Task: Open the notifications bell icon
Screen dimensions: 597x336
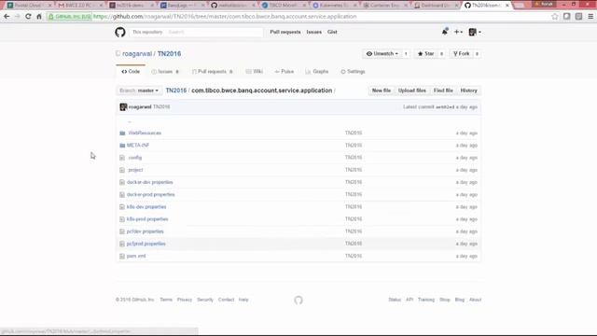Action: [444, 32]
